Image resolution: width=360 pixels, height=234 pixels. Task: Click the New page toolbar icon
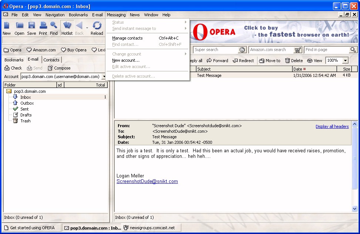tap(6, 26)
